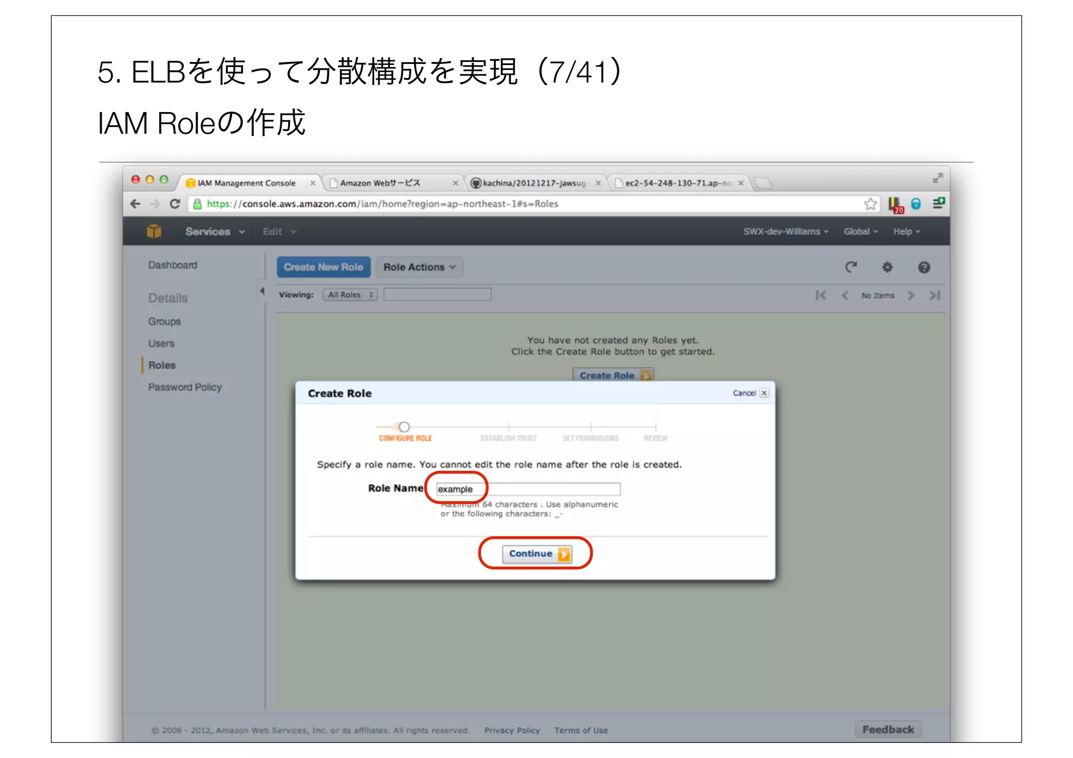Screen dimensions: 1073x758
Task: Go to next page of roles
Action: click(911, 295)
